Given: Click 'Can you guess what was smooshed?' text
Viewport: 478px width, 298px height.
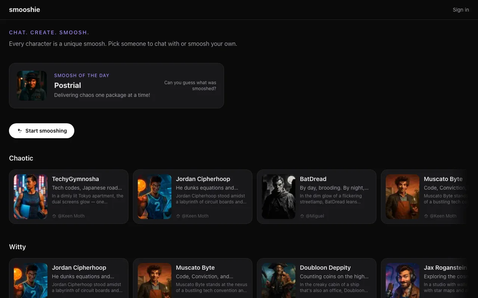Looking at the screenshot, I should point(190,86).
